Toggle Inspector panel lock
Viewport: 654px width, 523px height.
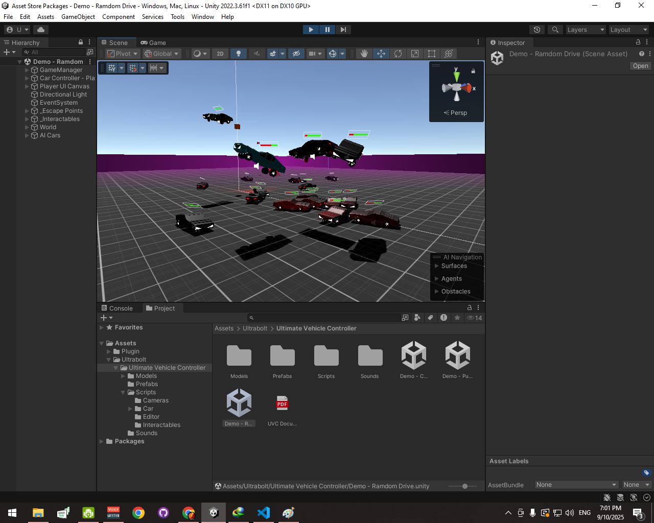tap(638, 42)
